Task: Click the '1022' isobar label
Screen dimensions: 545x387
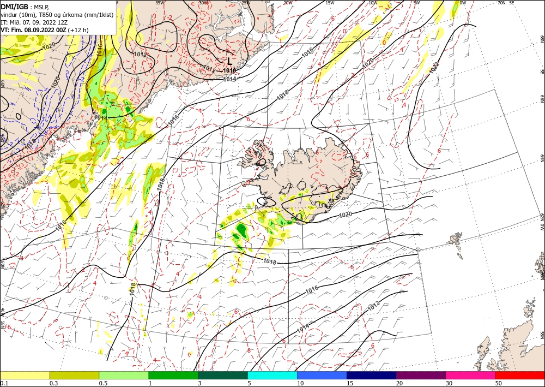Action: (x=434, y=67)
